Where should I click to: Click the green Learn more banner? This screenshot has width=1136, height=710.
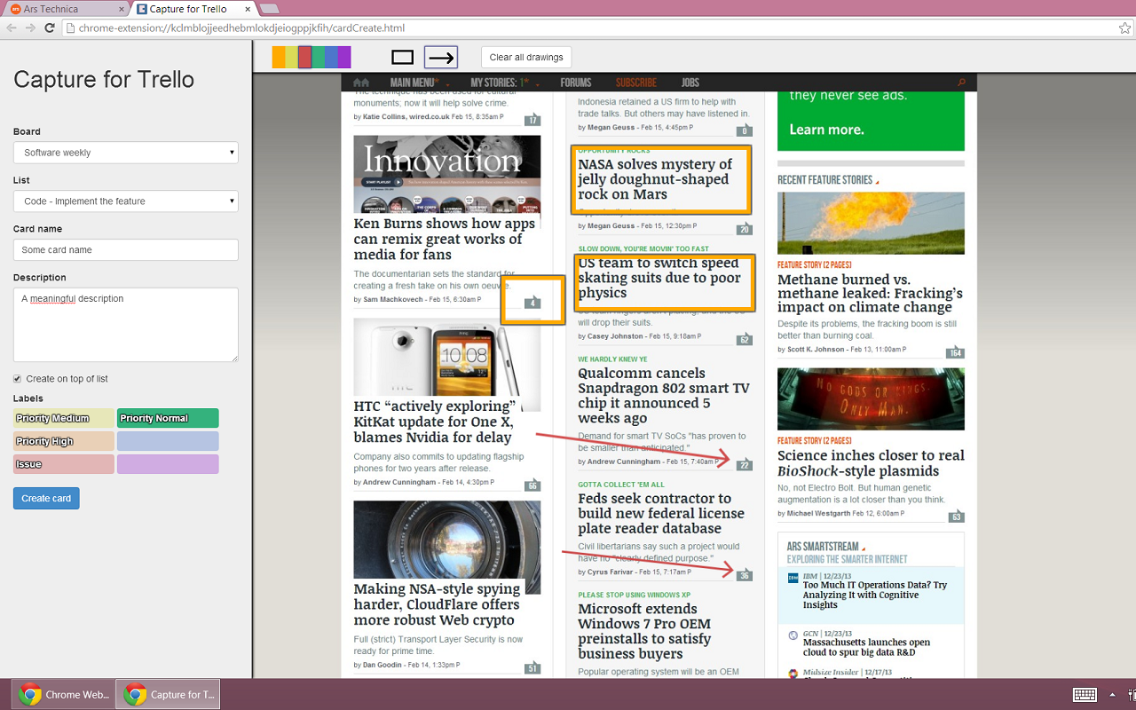pyautogui.click(x=871, y=120)
